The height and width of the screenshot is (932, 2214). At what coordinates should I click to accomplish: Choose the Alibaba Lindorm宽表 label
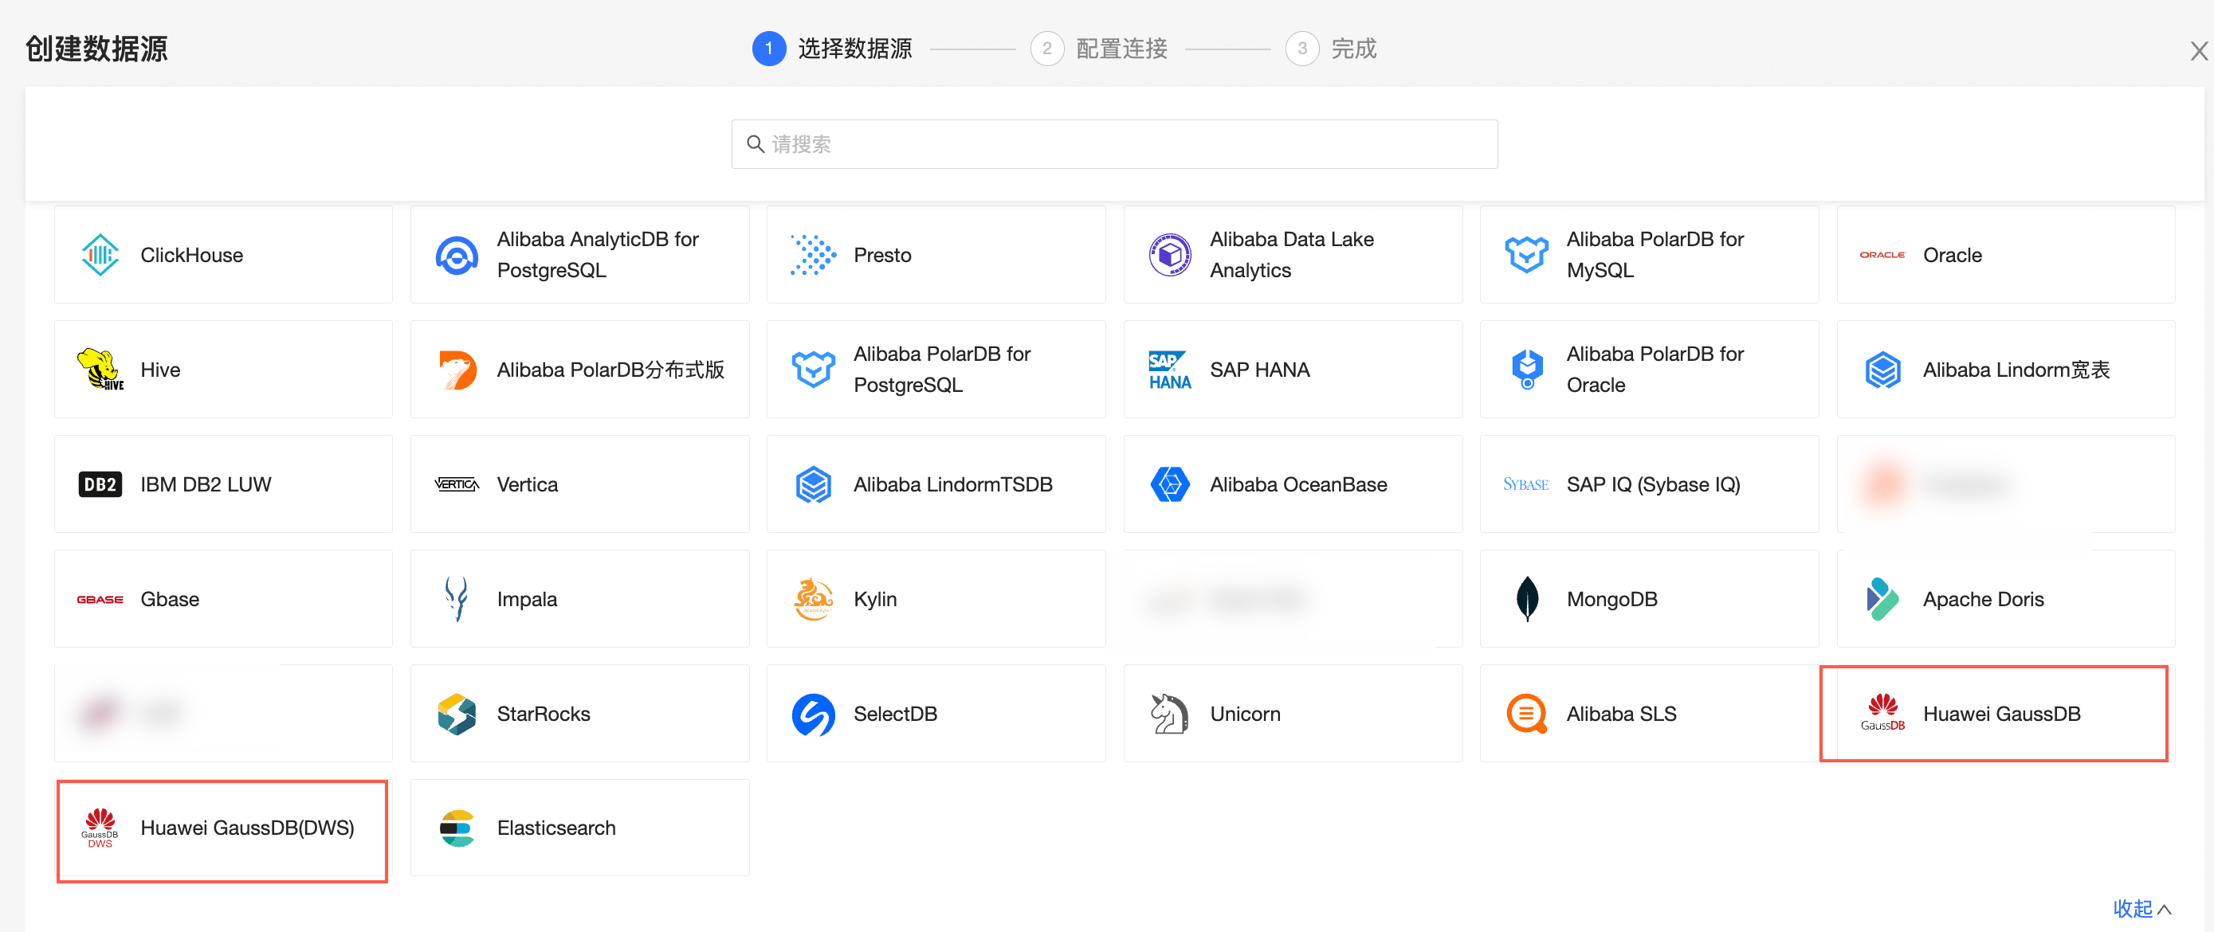pos(2016,370)
